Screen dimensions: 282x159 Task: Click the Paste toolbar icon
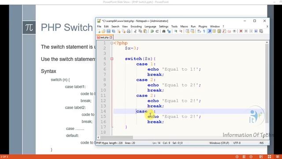[145, 31]
